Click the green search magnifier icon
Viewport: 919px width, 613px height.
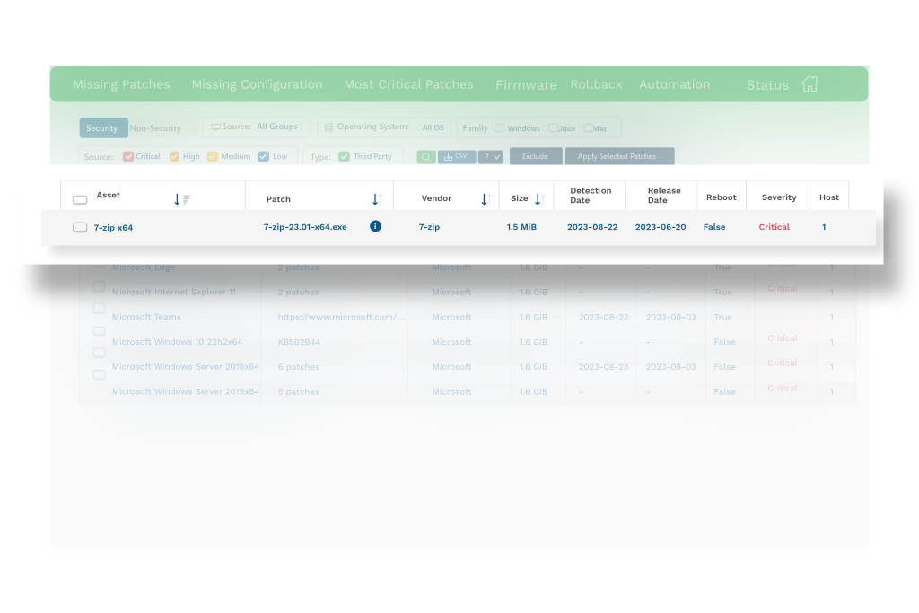coord(425,156)
